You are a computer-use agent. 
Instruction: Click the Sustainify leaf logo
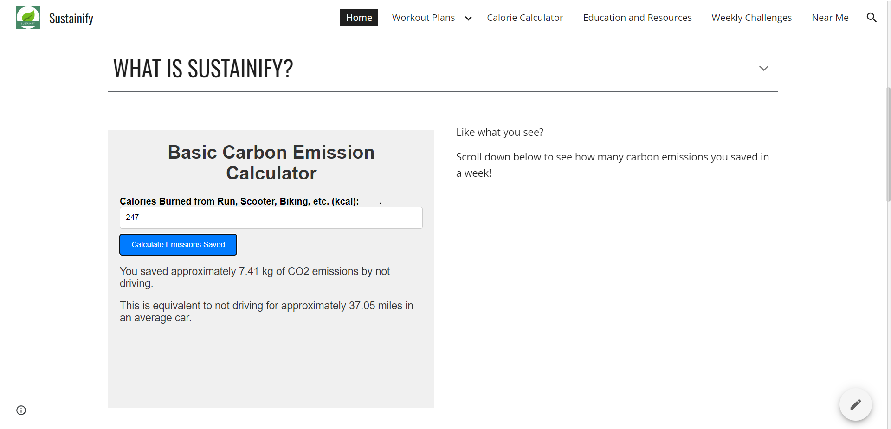coord(28,18)
